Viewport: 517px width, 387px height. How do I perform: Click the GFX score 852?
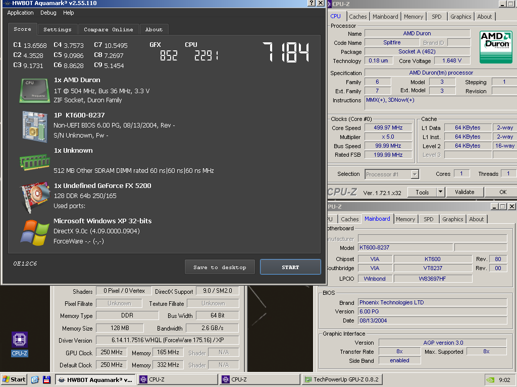click(169, 55)
